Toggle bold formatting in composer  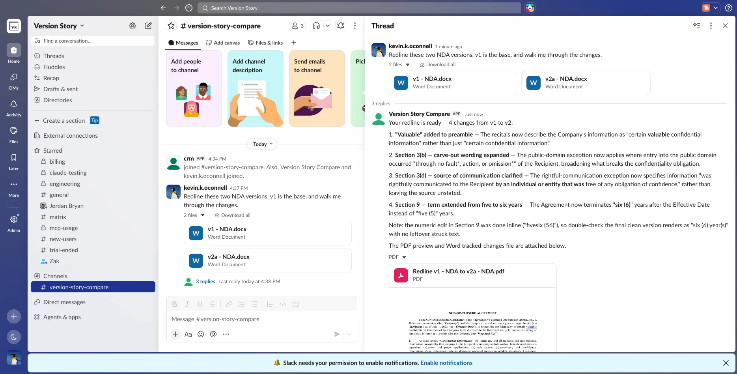(x=175, y=304)
